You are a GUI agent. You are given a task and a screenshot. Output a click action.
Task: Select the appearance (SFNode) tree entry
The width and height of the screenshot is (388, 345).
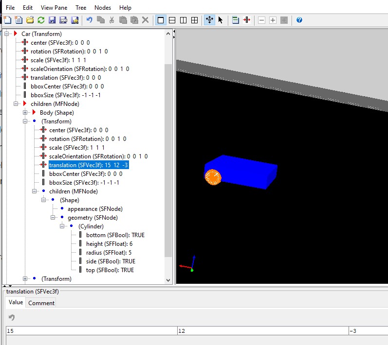tap(95, 209)
